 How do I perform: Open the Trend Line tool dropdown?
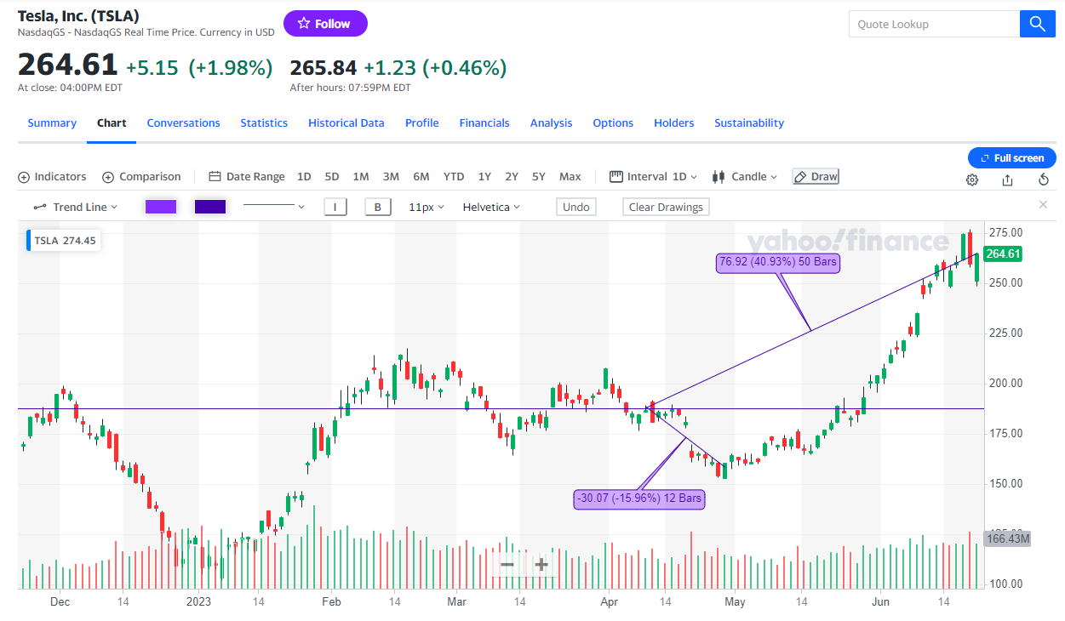point(75,207)
